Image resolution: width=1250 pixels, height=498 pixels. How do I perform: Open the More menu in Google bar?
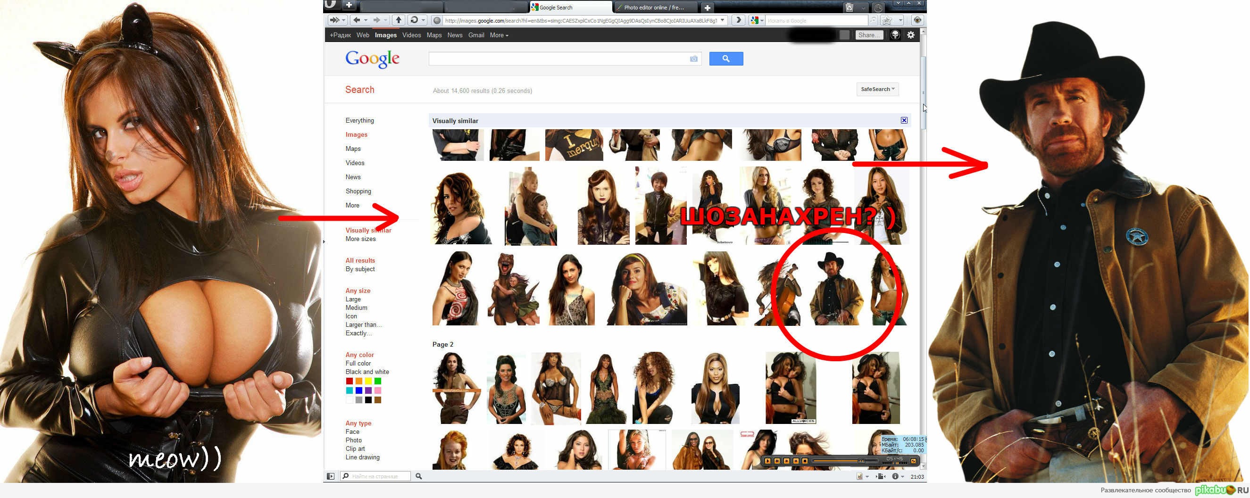(499, 35)
